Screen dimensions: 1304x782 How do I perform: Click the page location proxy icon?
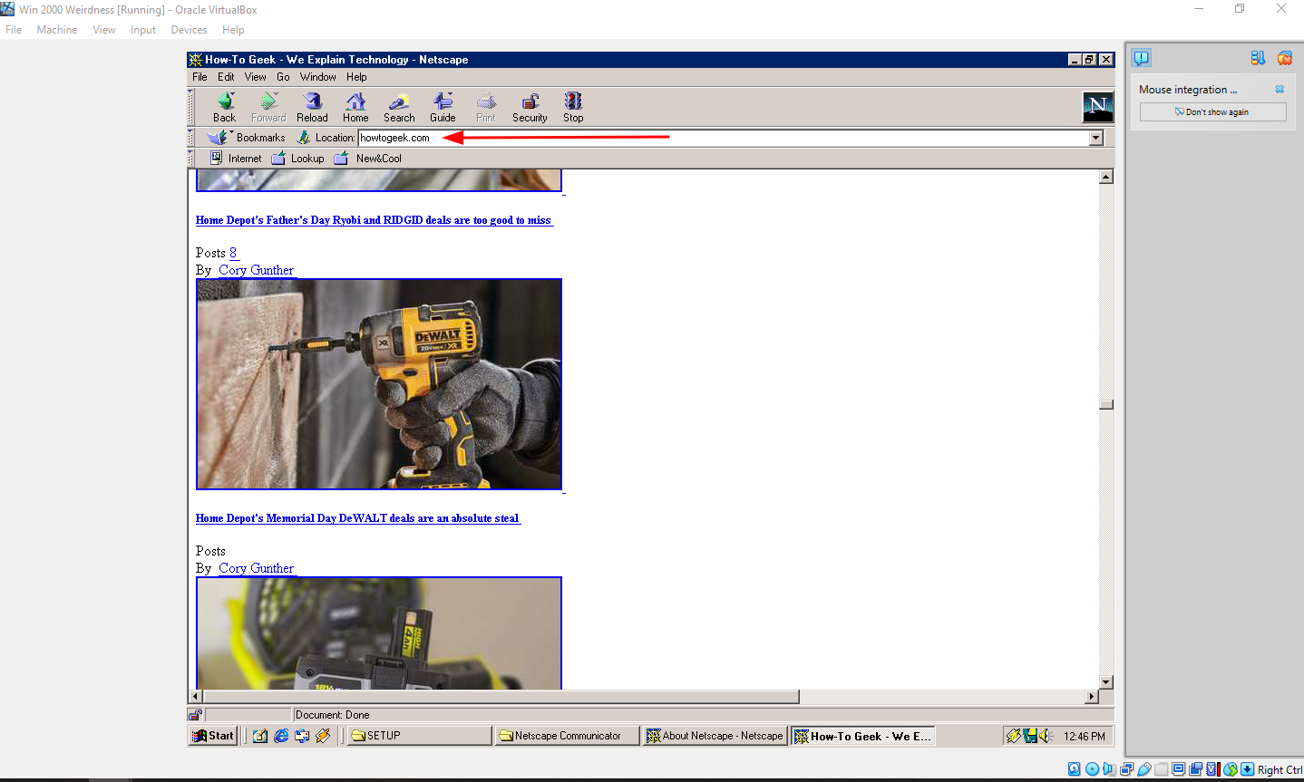coord(303,138)
